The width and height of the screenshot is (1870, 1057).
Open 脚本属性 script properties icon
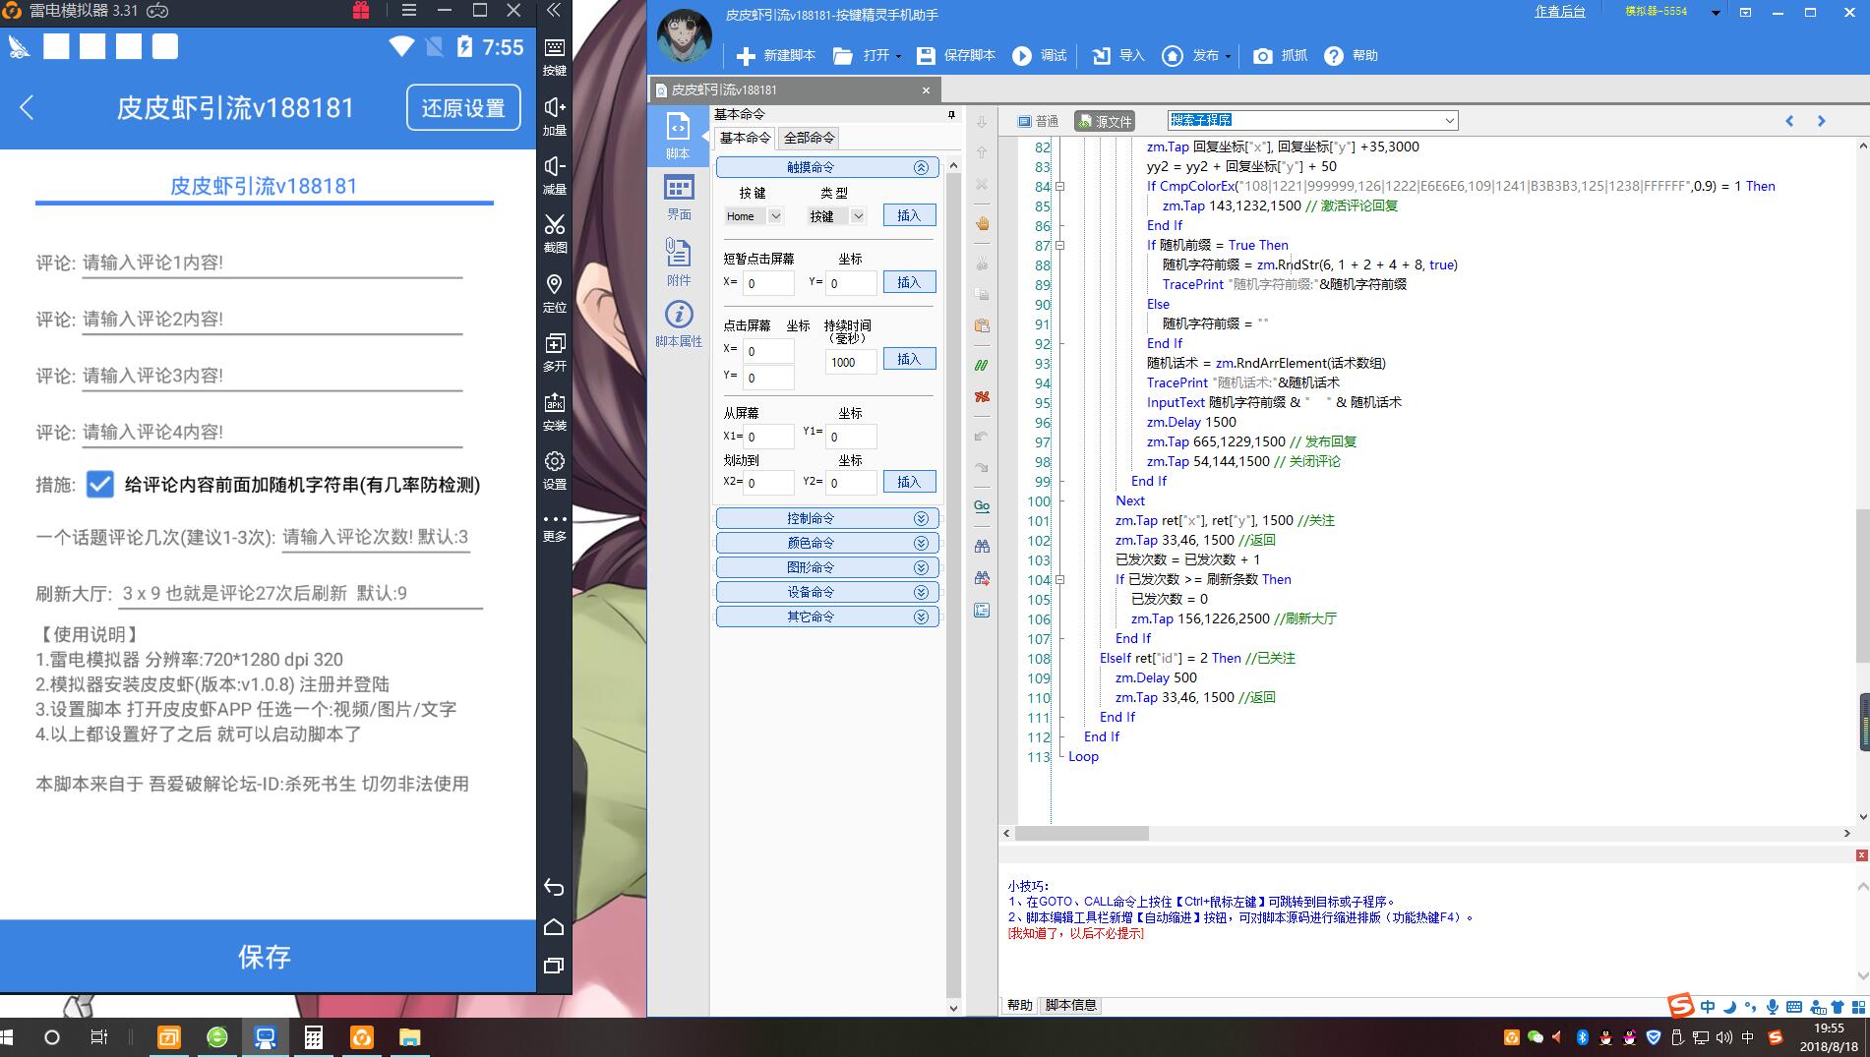pyautogui.click(x=679, y=315)
